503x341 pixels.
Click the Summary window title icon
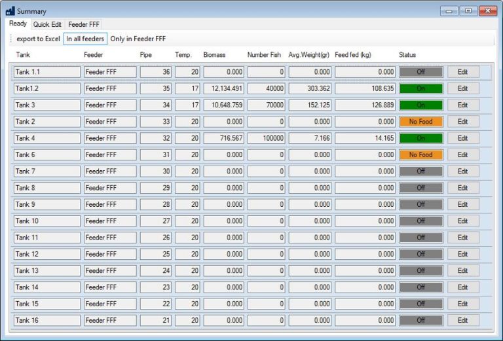10,10
